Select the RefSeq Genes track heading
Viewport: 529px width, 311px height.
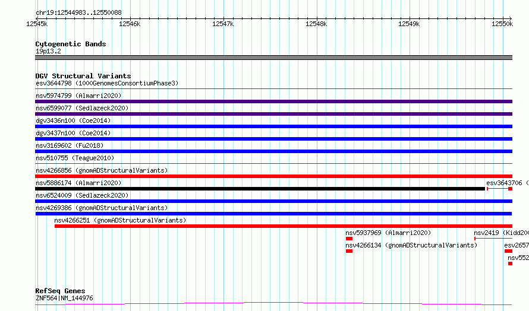(61, 291)
